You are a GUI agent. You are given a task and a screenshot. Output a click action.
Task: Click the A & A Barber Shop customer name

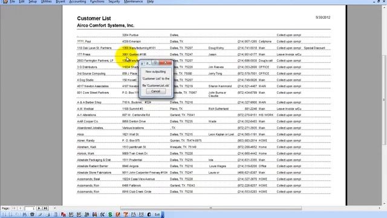[89, 102]
